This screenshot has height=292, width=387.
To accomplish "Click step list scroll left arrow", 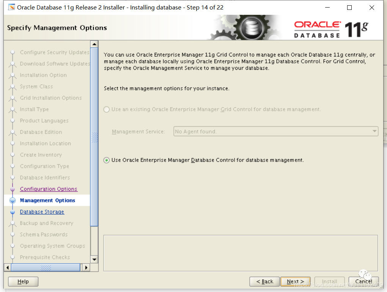I will point(8,267).
